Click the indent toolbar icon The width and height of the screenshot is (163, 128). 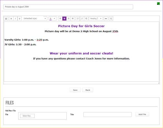86,19
